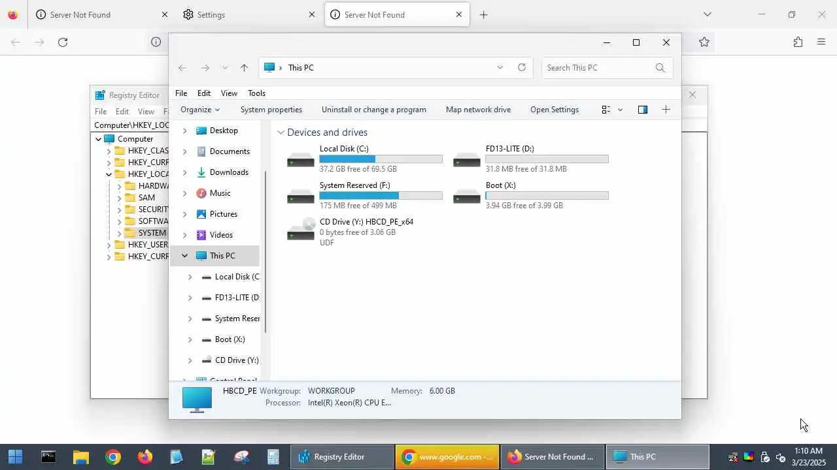This screenshot has height=470, width=837.
Task: Select the SYSTEM key in Registry Editor
Action: coord(152,233)
